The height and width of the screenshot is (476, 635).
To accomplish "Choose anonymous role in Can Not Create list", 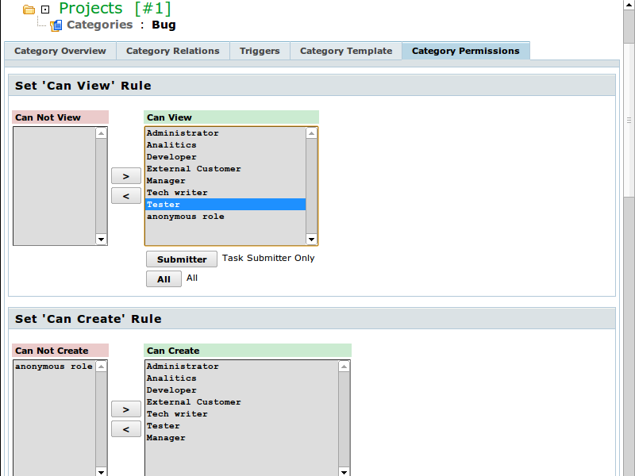I will coord(54,367).
